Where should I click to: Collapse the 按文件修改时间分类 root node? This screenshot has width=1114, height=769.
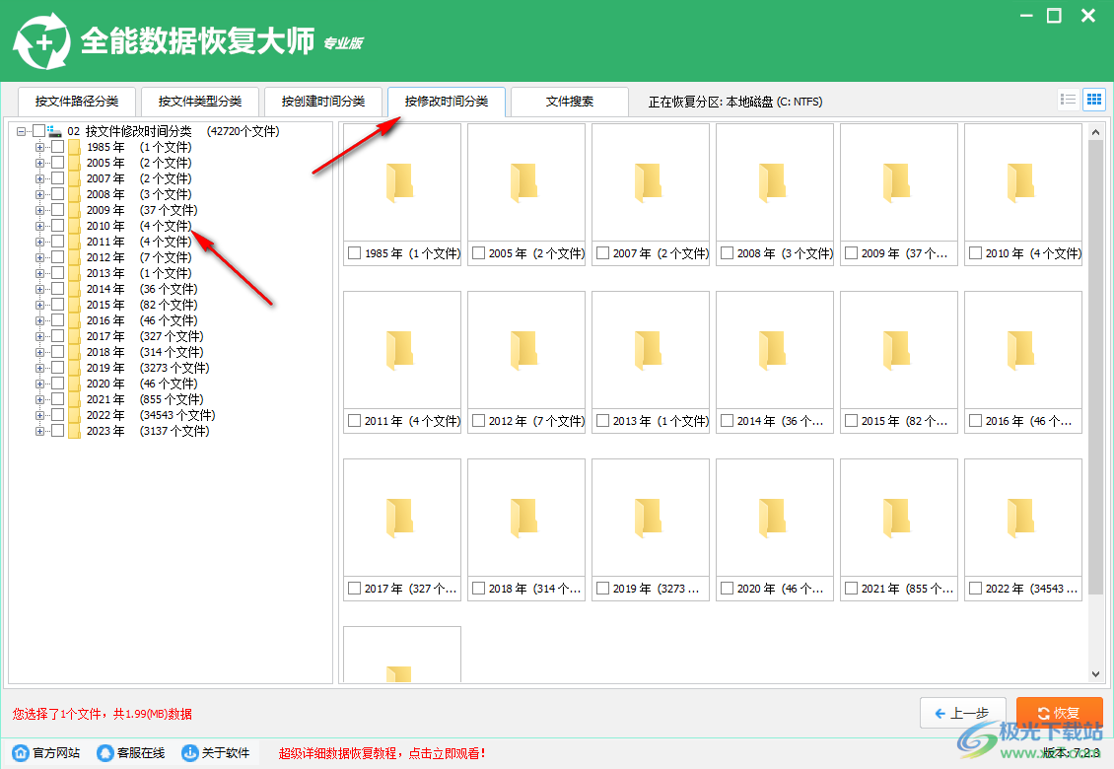pos(21,130)
